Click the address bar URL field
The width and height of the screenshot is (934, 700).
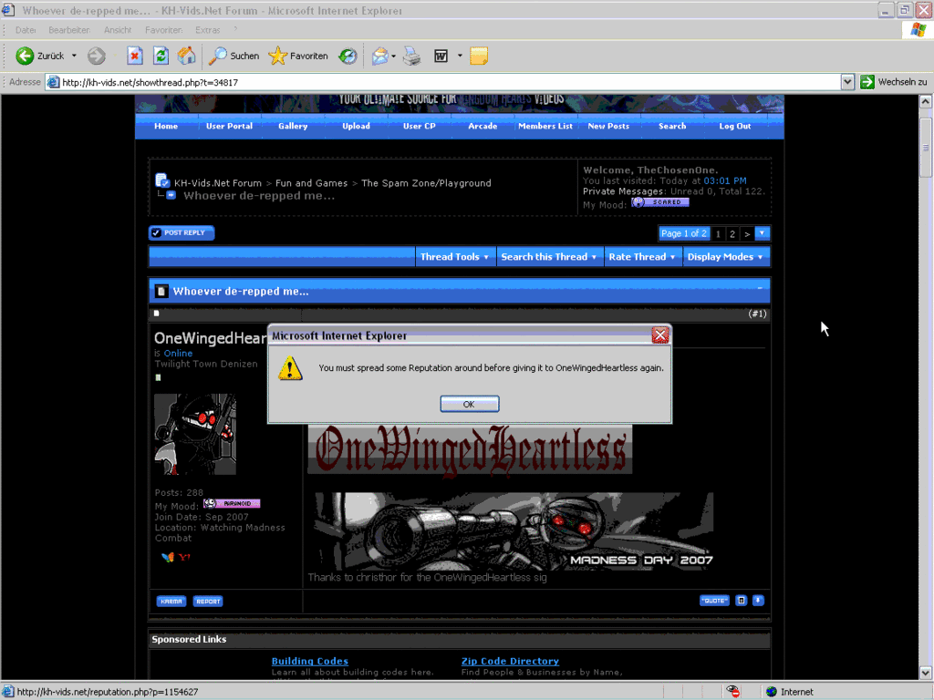coord(443,82)
